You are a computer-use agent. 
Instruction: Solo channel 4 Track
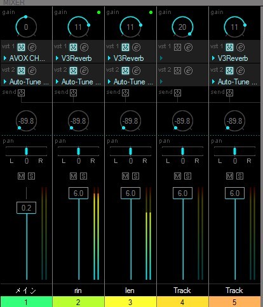187,176
